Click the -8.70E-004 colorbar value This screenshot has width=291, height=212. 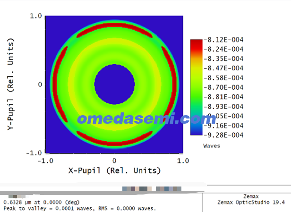[x=223, y=87]
